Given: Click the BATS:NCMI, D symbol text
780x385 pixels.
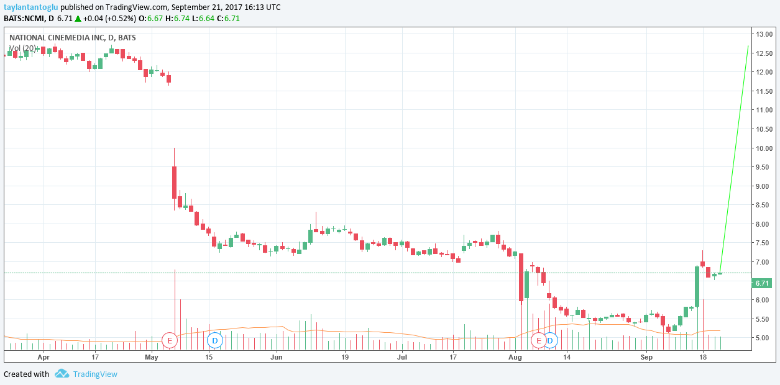Looking at the screenshot, I should click(29, 19).
